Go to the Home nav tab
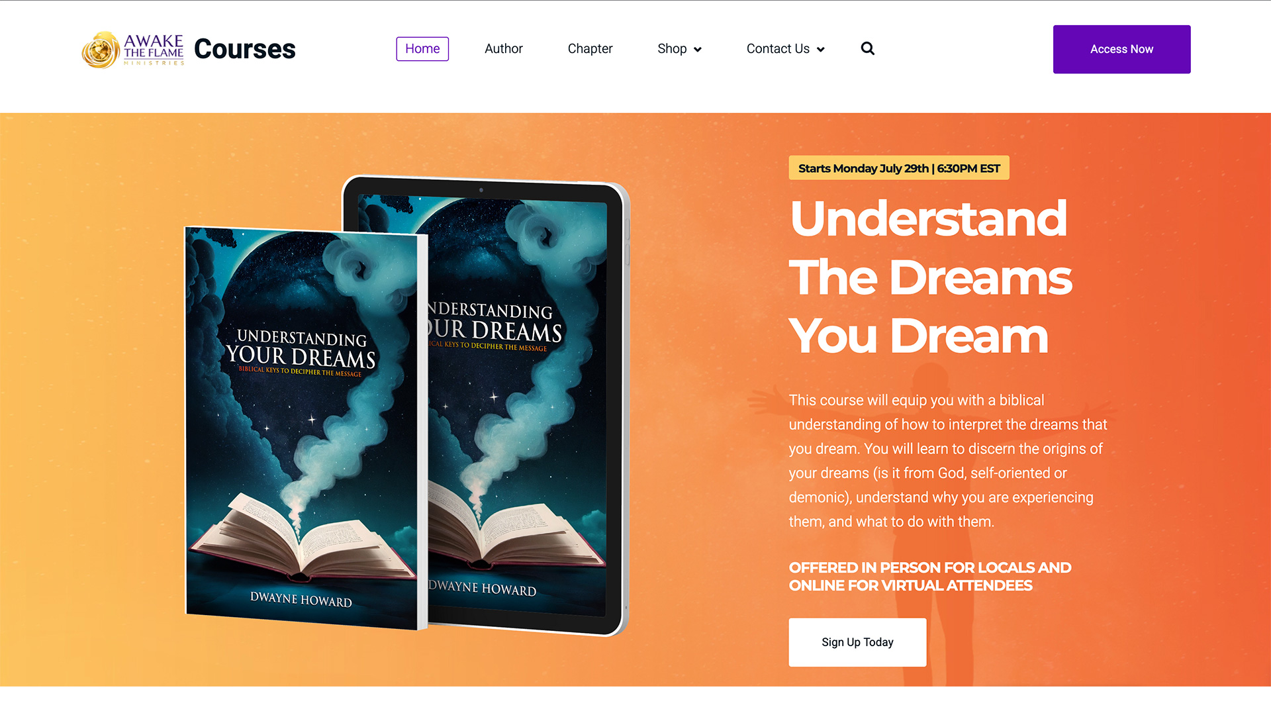Screen dimensions: 1271x715 [422, 49]
